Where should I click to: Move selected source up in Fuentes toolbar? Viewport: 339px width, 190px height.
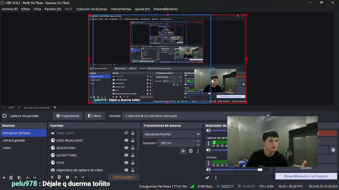click(x=76, y=177)
